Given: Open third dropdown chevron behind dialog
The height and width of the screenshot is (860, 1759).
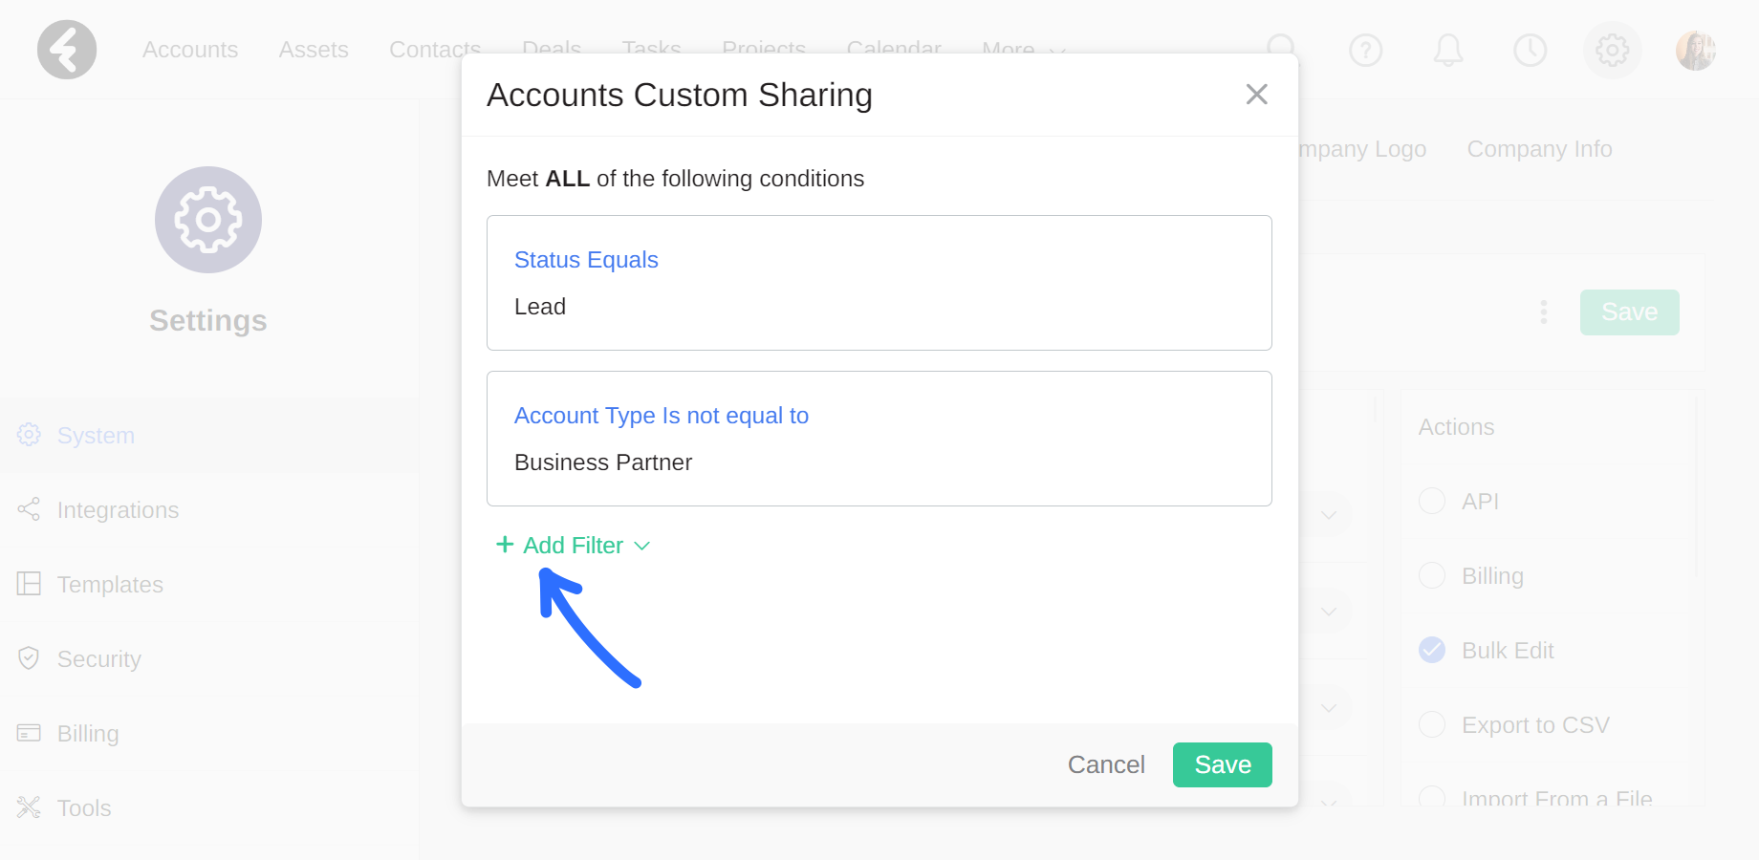Looking at the screenshot, I should coord(1329,707).
